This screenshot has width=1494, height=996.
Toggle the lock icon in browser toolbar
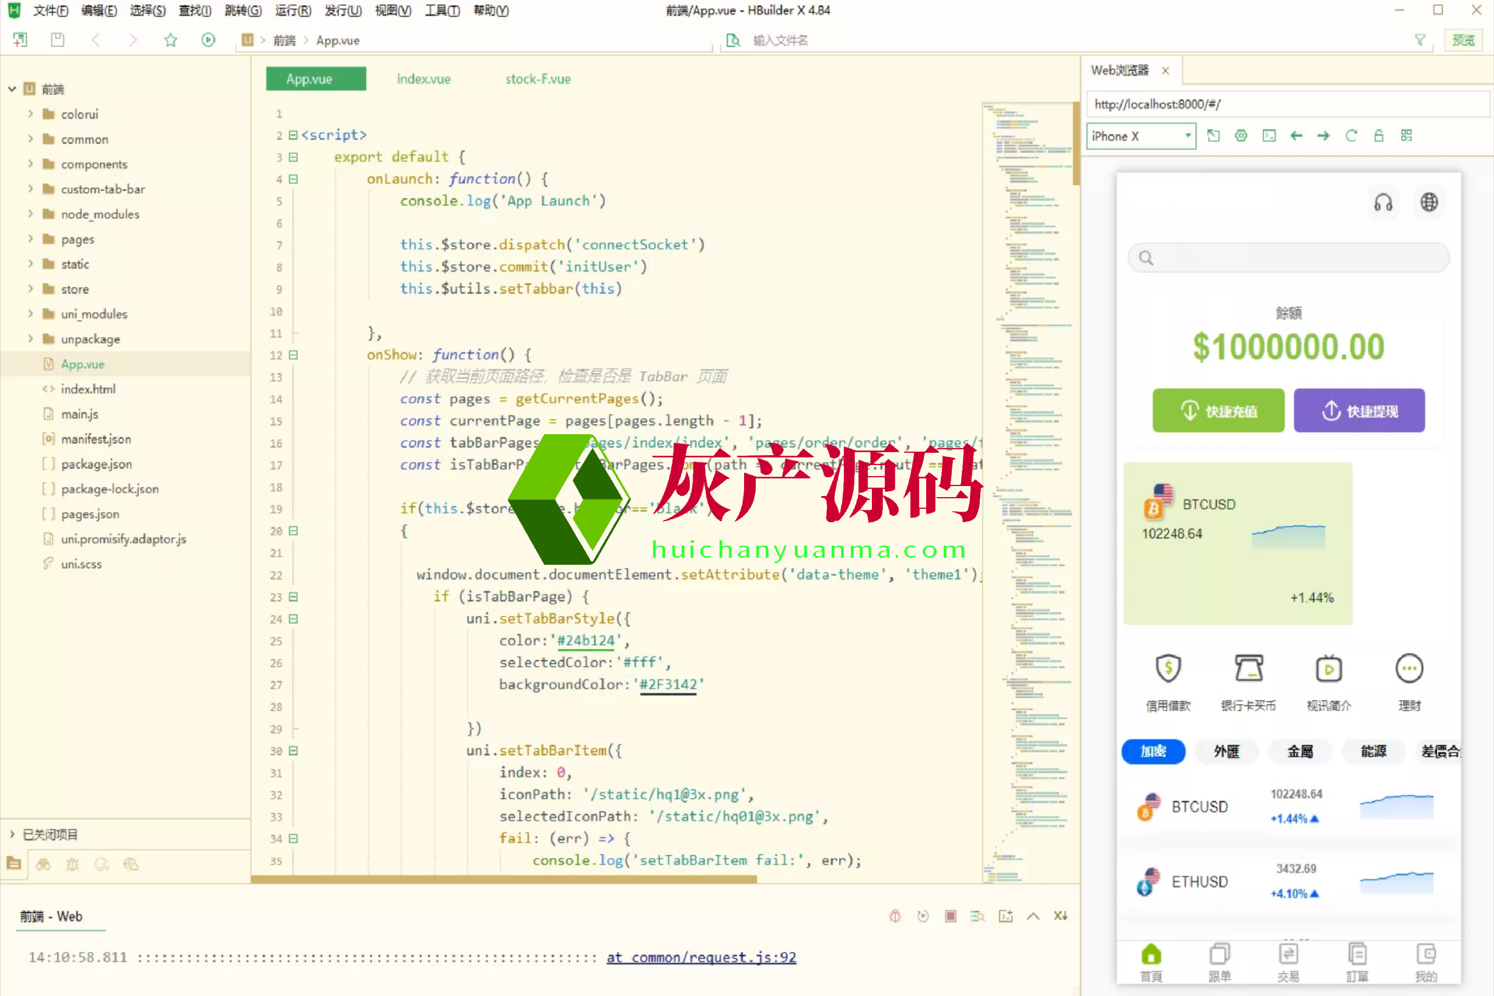pyautogui.click(x=1378, y=135)
